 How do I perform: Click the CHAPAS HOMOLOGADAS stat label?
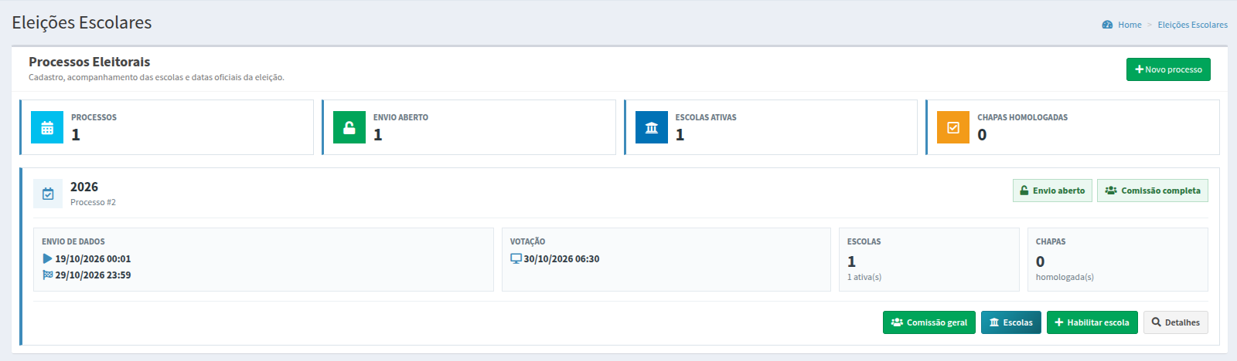click(x=1022, y=117)
